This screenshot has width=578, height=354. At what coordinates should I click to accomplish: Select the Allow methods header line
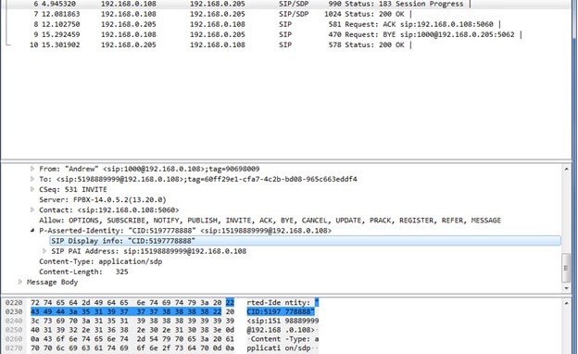(270, 221)
